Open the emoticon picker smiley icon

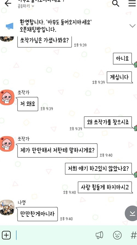pos(117,235)
